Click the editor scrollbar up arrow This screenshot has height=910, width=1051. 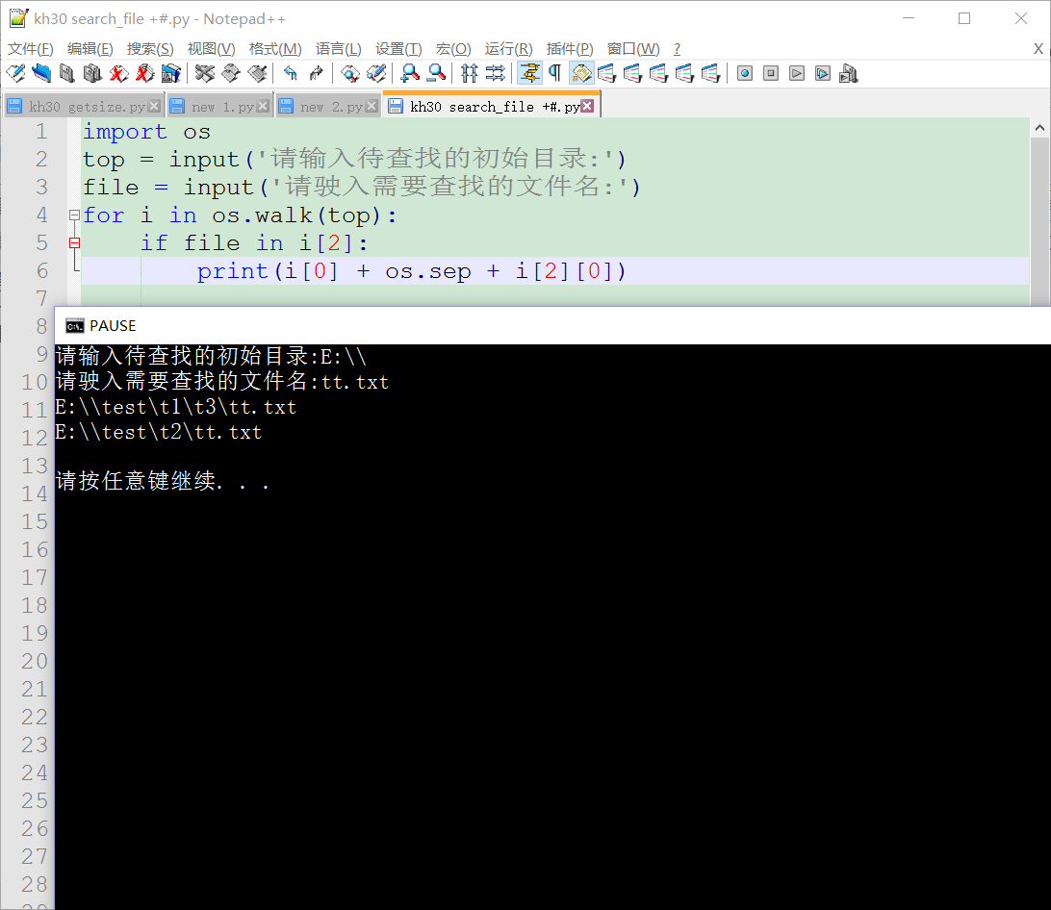coord(1040,126)
